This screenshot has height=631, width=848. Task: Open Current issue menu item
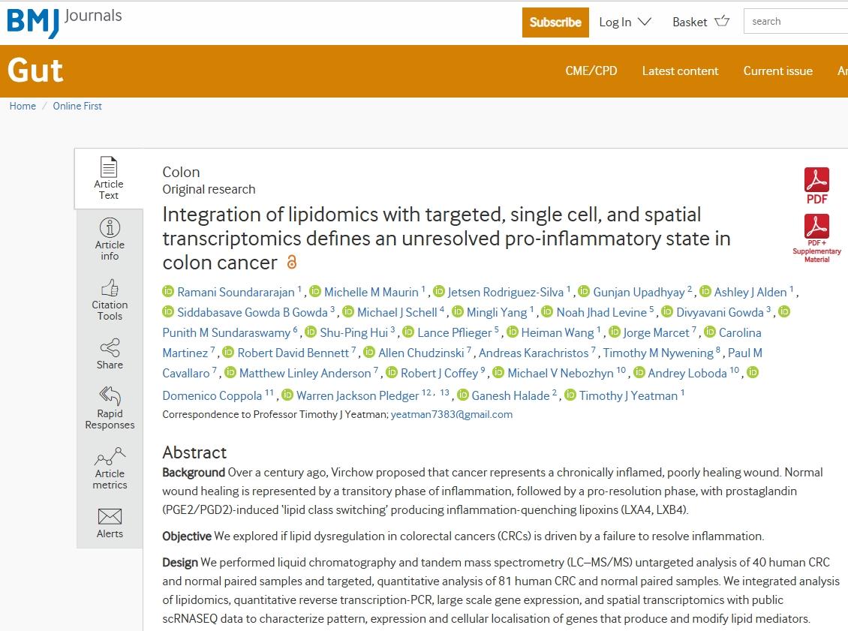pyautogui.click(x=777, y=71)
